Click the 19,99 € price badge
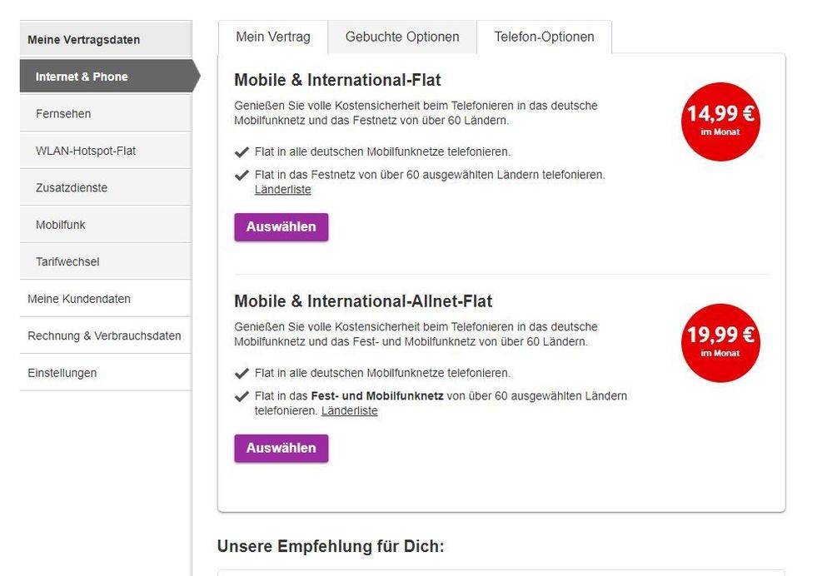This screenshot has width=832, height=576. [720, 343]
